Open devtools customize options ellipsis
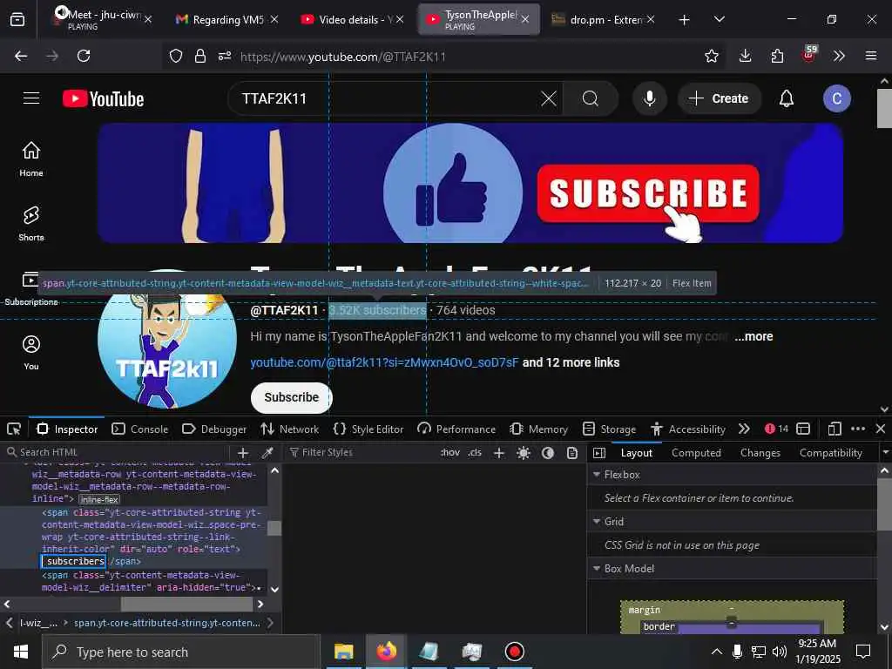Image resolution: width=892 pixels, height=669 pixels. click(858, 429)
